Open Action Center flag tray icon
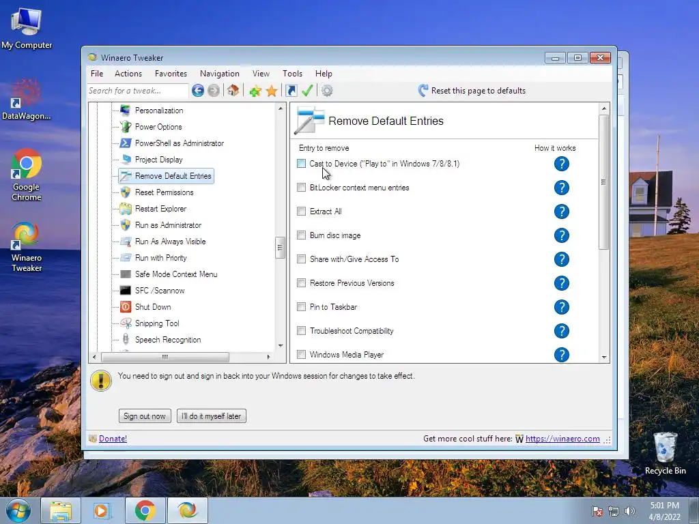This screenshot has height=524, width=699. click(x=597, y=511)
